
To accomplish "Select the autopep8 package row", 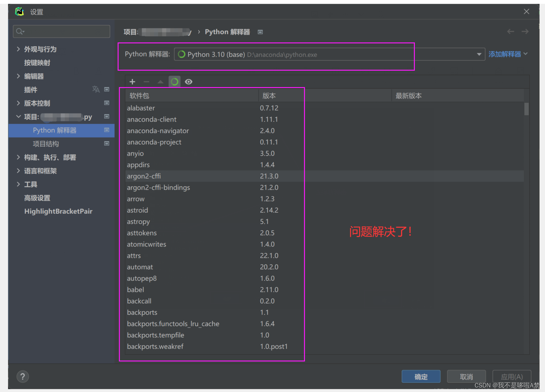I will (325, 278).
